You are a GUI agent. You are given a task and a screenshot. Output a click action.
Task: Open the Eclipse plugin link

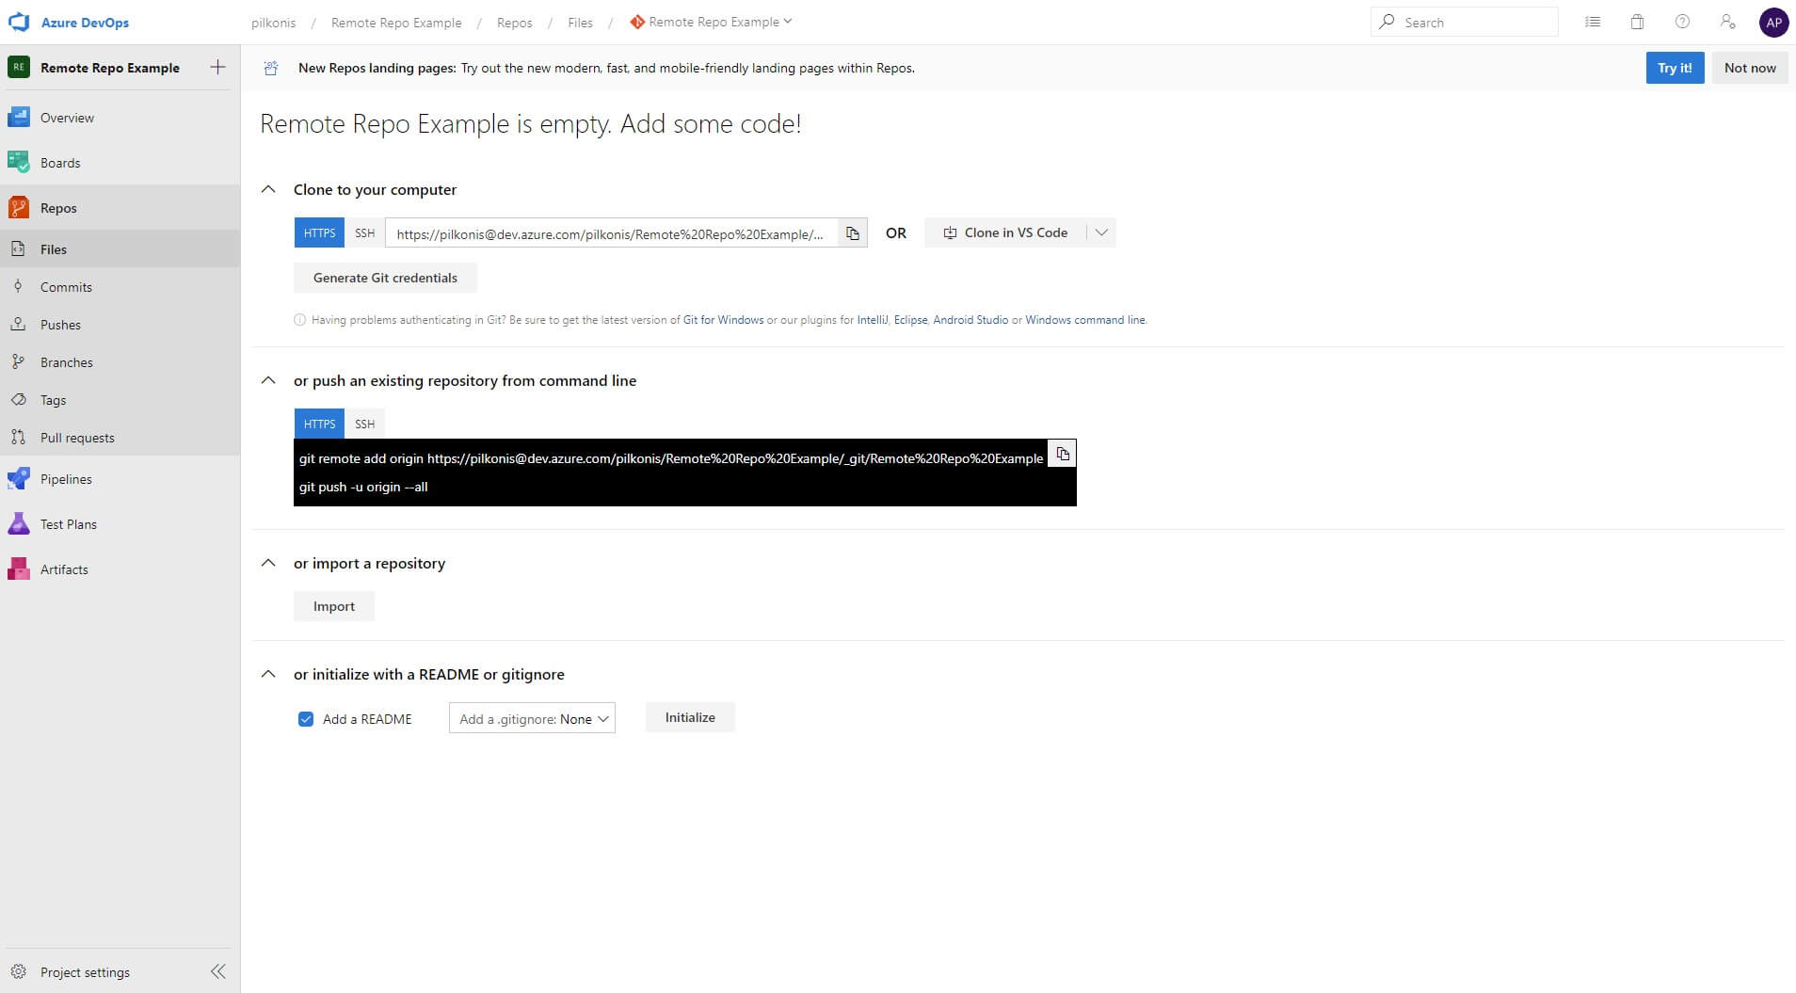(910, 320)
